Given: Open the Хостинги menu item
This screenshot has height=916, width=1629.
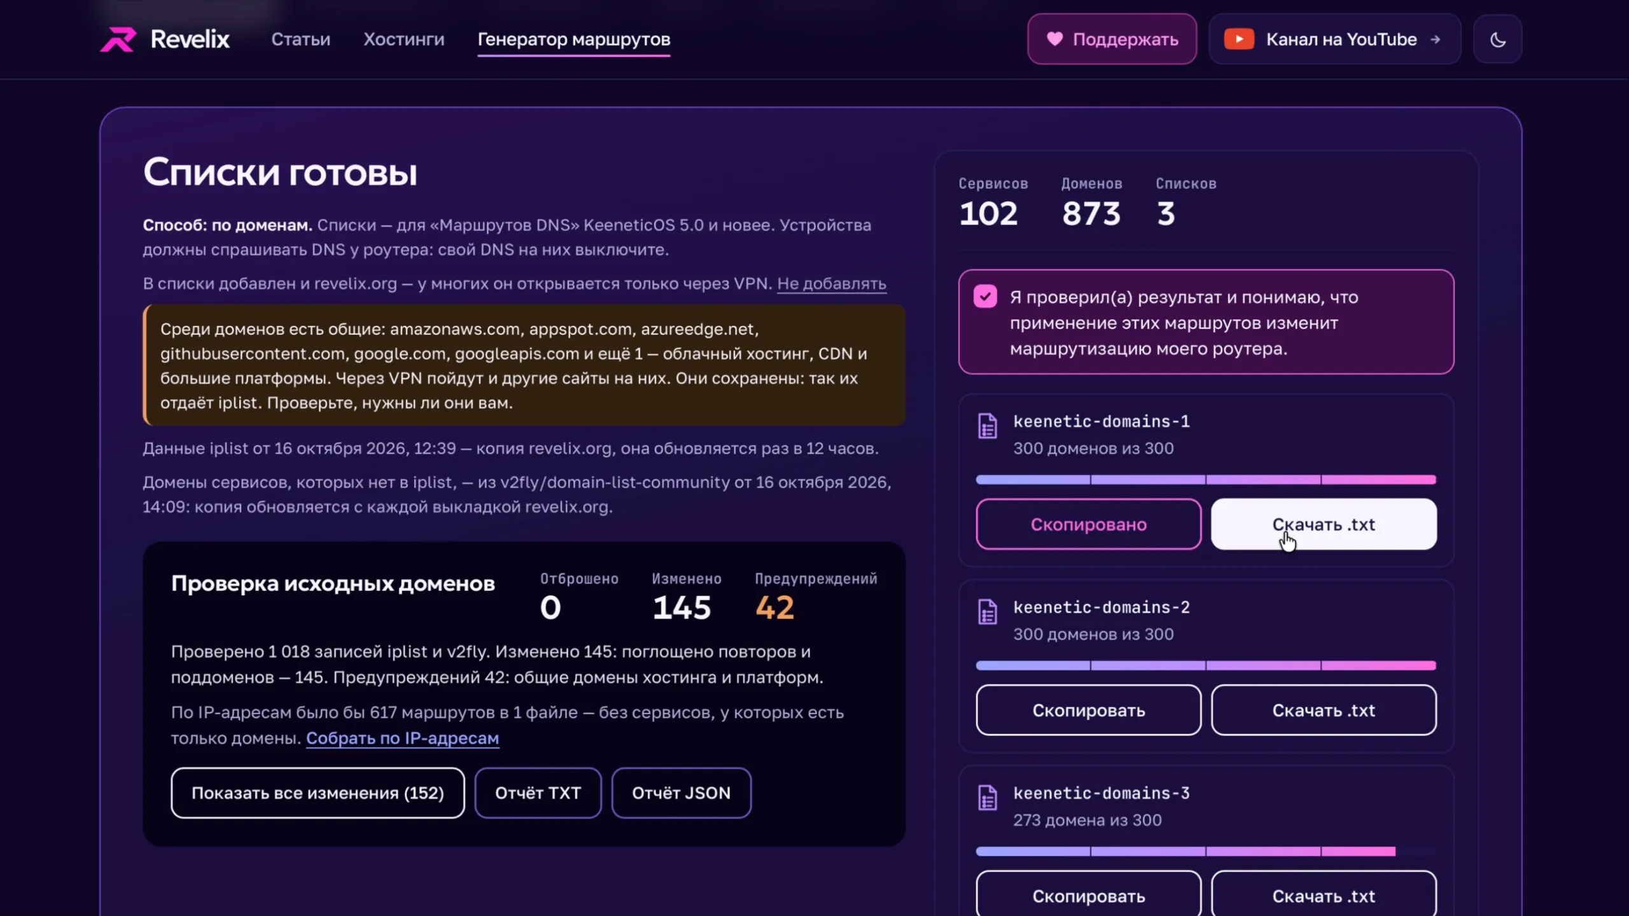Looking at the screenshot, I should click(404, 39).
